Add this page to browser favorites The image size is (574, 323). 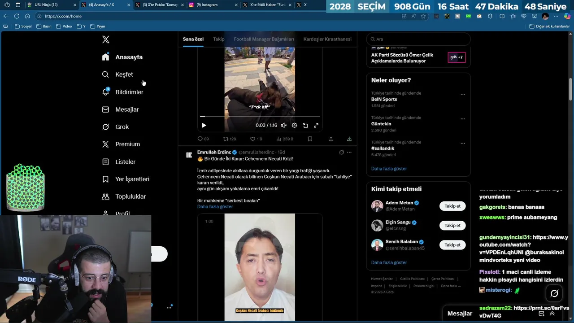click(x=423, y=16)
